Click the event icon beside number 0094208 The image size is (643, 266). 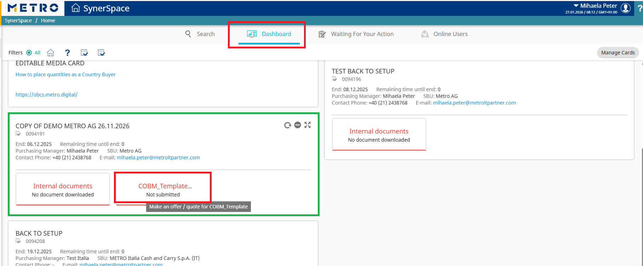tap(18, 241)
